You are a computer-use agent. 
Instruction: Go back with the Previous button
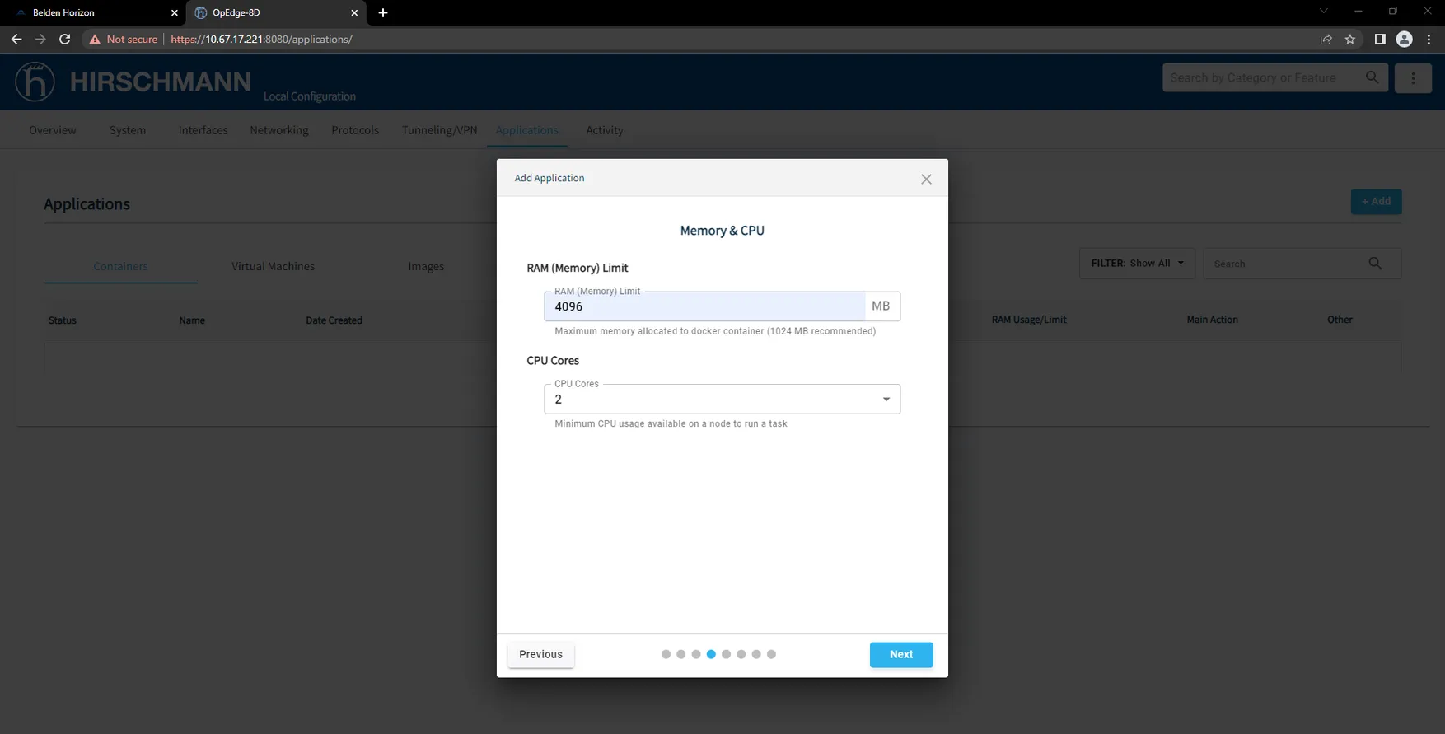[540, 655]
